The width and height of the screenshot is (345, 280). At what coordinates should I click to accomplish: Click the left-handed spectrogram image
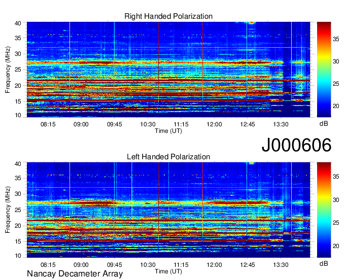168,210
